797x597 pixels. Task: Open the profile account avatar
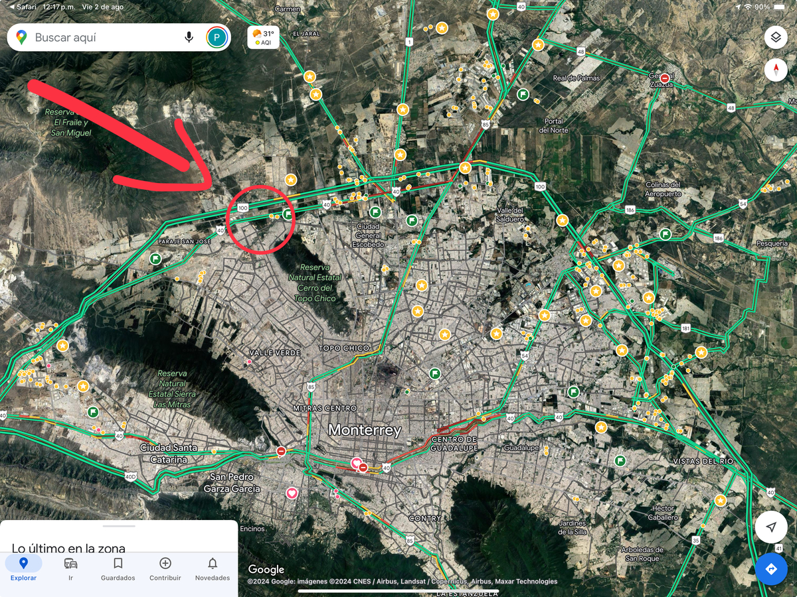(x=217, y=37)
